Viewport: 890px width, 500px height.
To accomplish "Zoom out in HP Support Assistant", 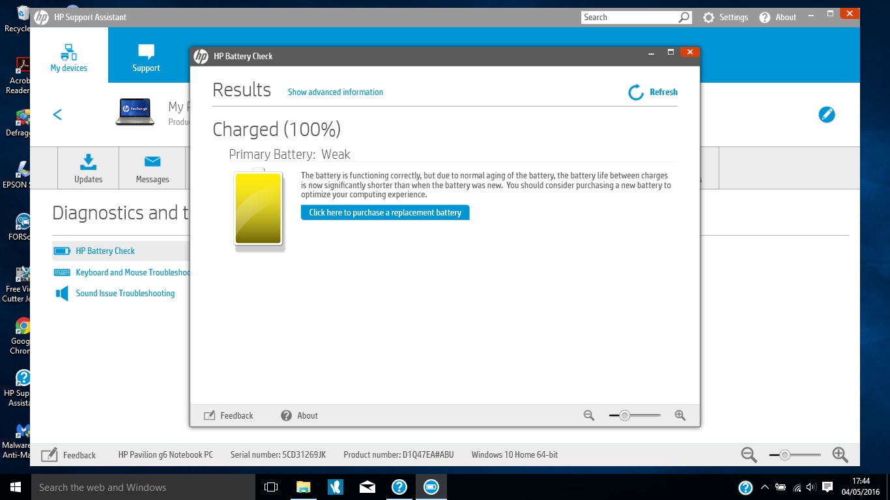I will pyautogui.click(x=749, y=455).
